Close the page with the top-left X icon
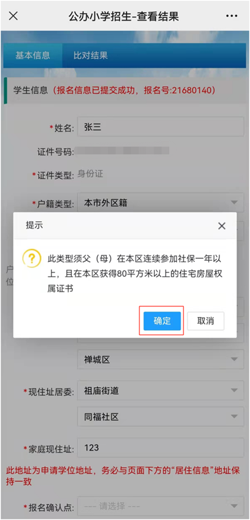The height and width of the screenshot is (520, 250). [x=13, y=16]
